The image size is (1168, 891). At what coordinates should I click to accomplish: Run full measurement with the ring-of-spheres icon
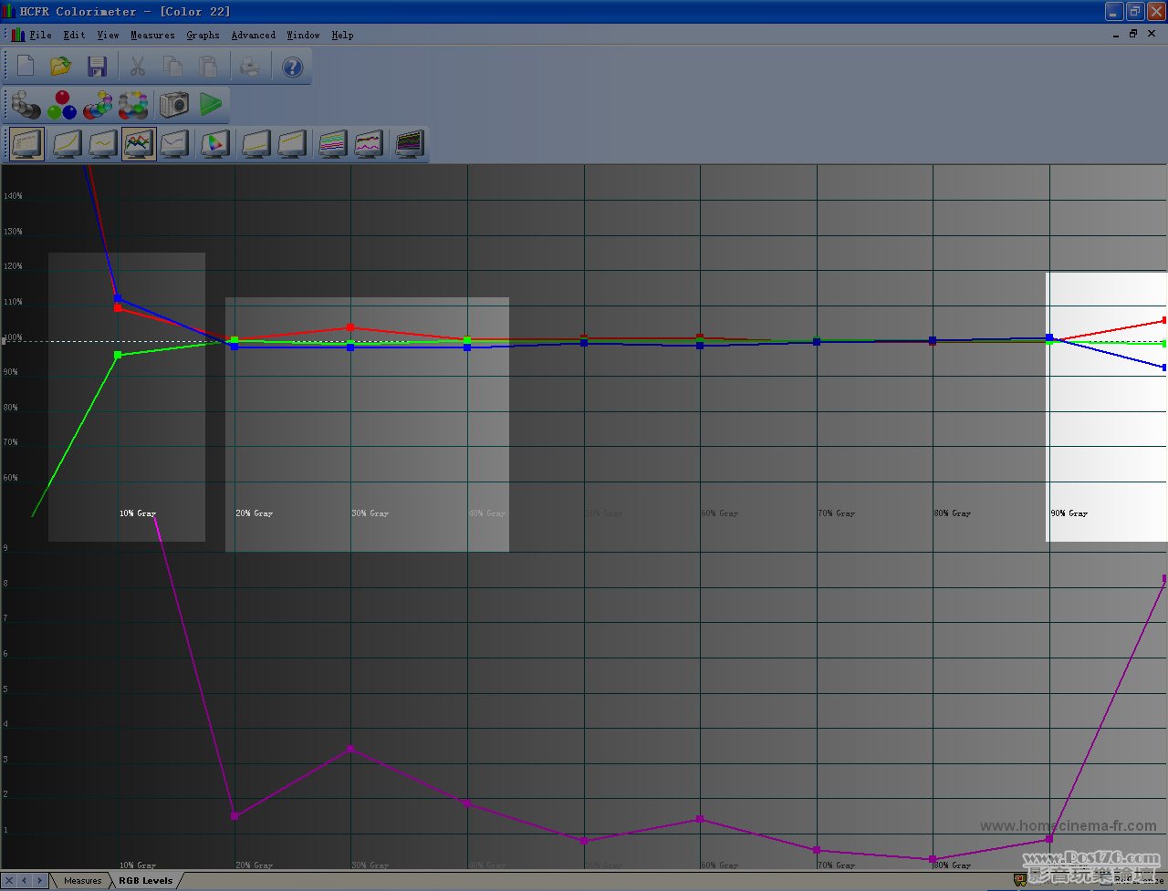pyautogui.click(x=133, y=105)
